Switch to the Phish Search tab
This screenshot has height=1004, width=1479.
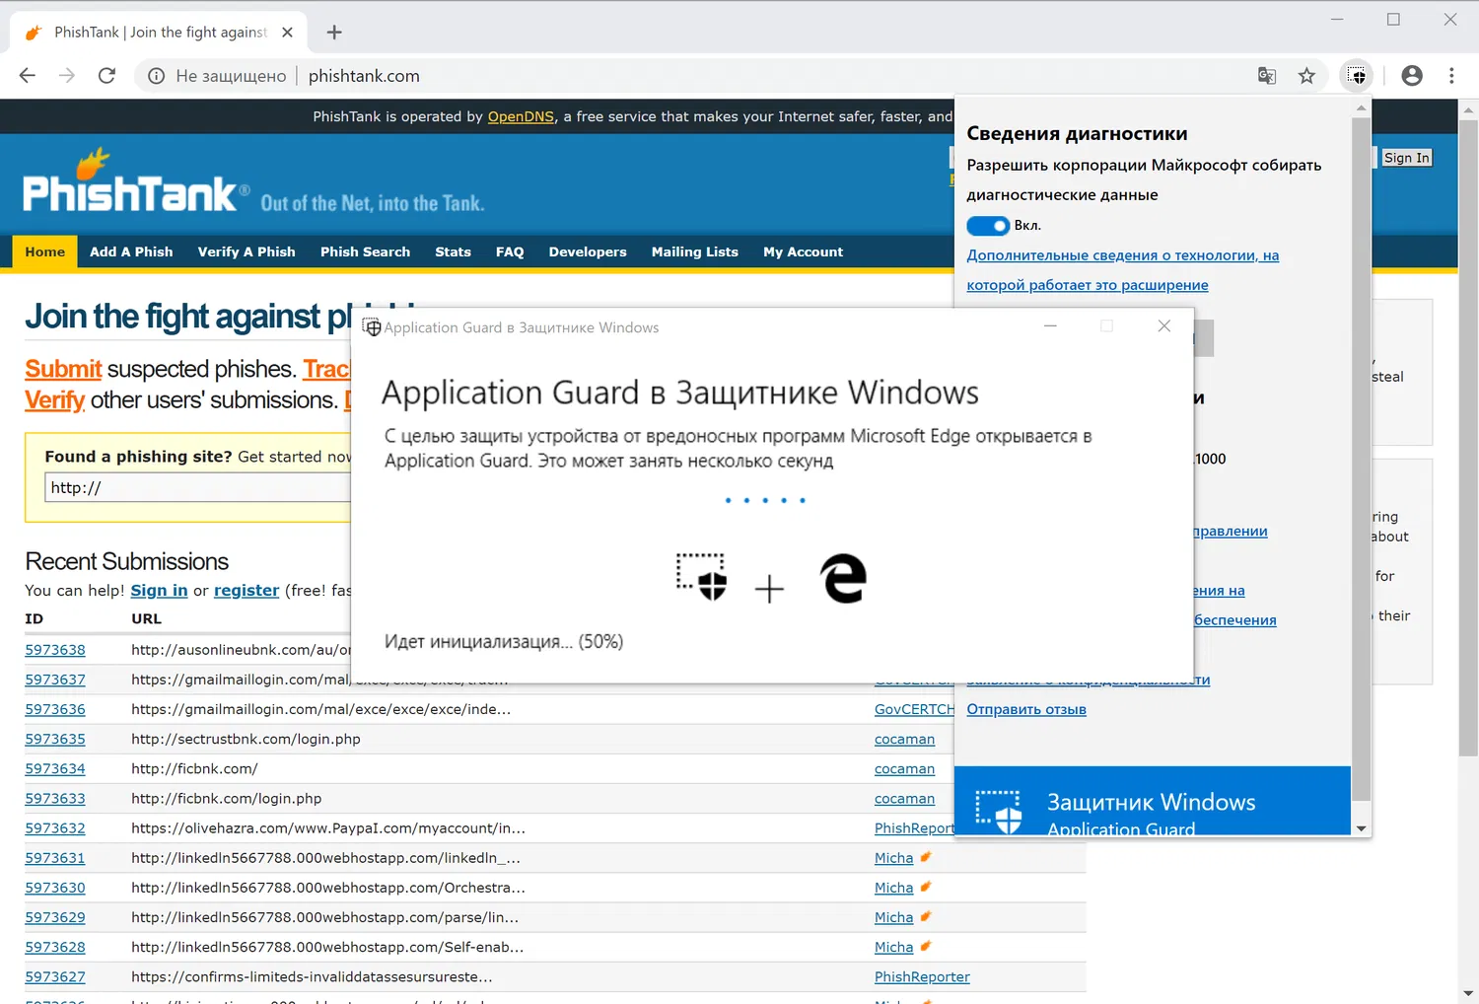(x=365, y=251)
